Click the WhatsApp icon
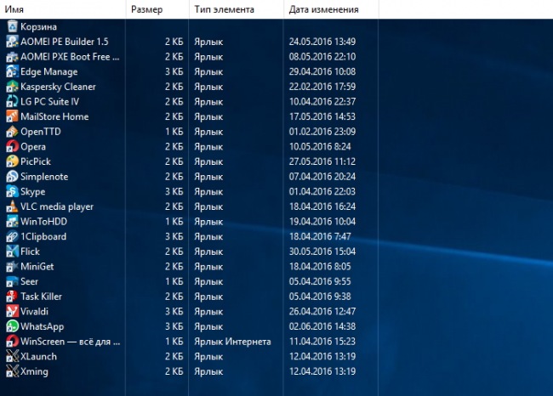The width and height of the screenshot is (553, 396). [12, 326]
